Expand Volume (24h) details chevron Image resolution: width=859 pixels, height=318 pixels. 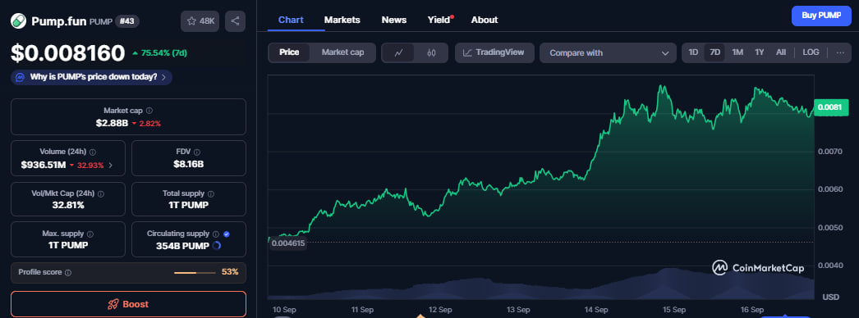pyautogui.click(x=111, y=165)
